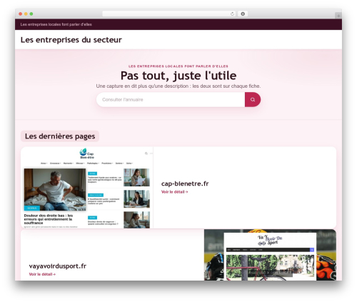This screenshot has height=302, width=357.
Task: Open a new browser tab with plus button
Action: [338, 16]
